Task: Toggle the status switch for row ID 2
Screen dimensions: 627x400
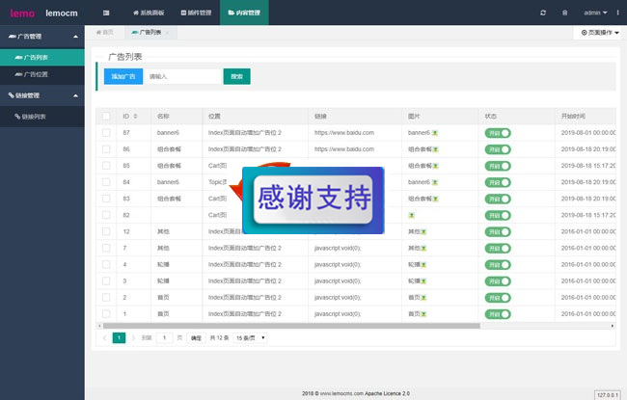Action: [498, 298]
